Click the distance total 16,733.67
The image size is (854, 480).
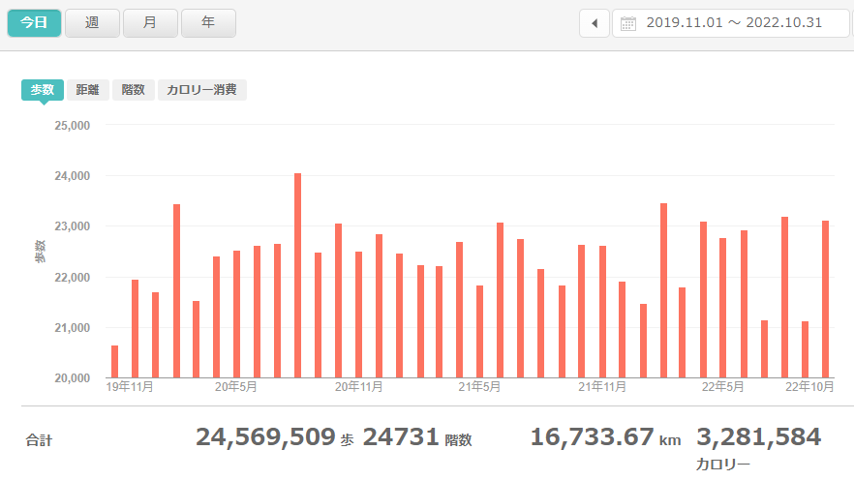(592, 437)
